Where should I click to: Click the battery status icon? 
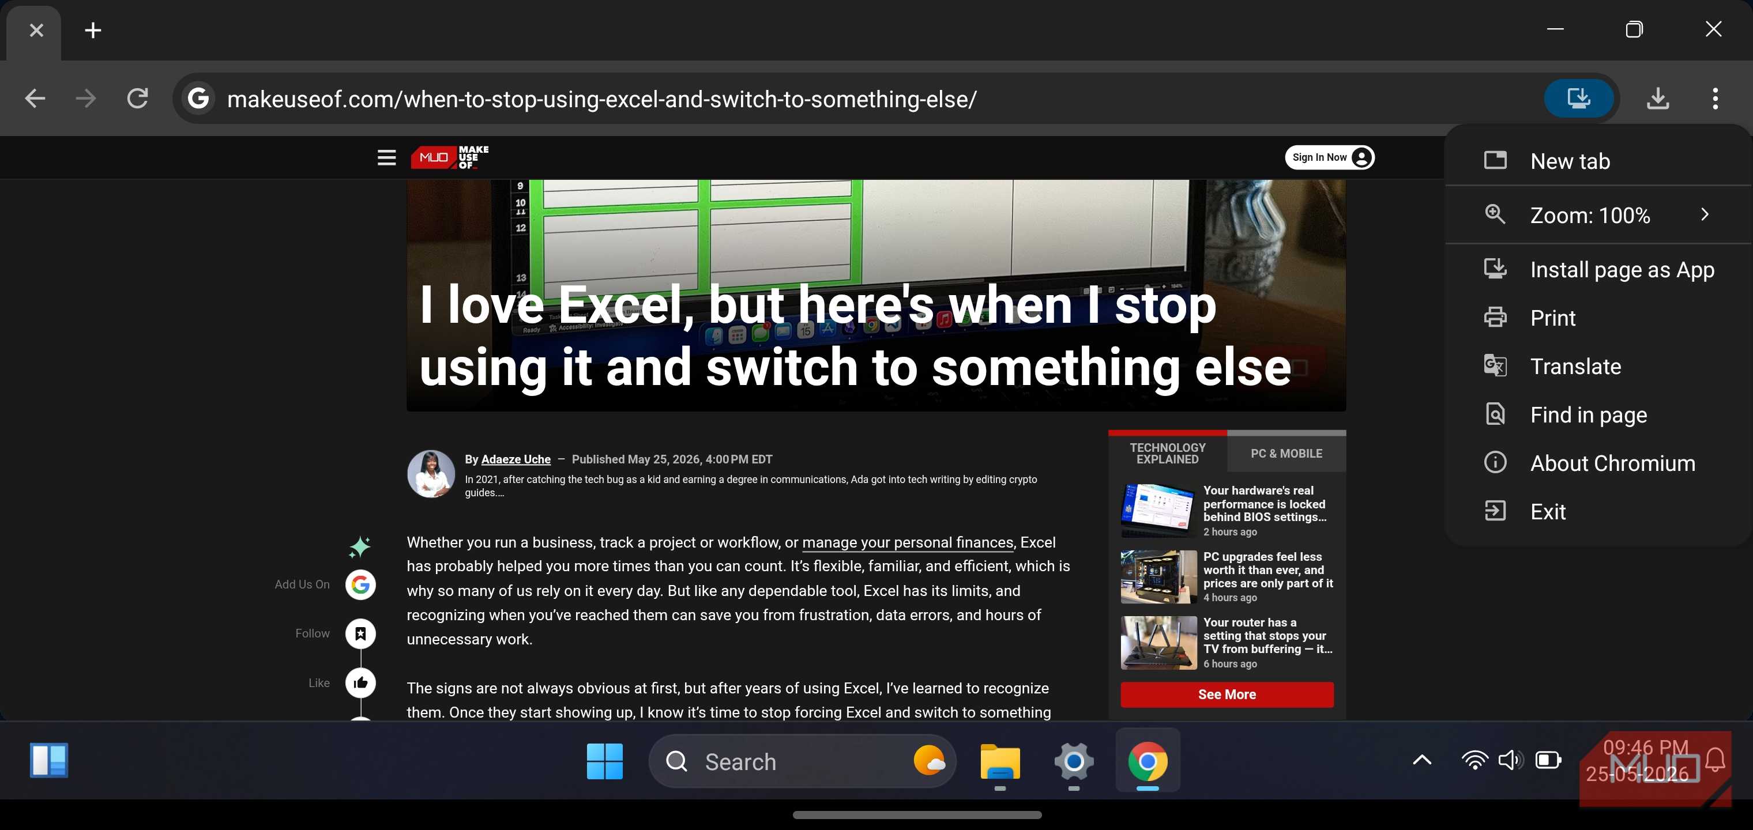[1548, 761]
